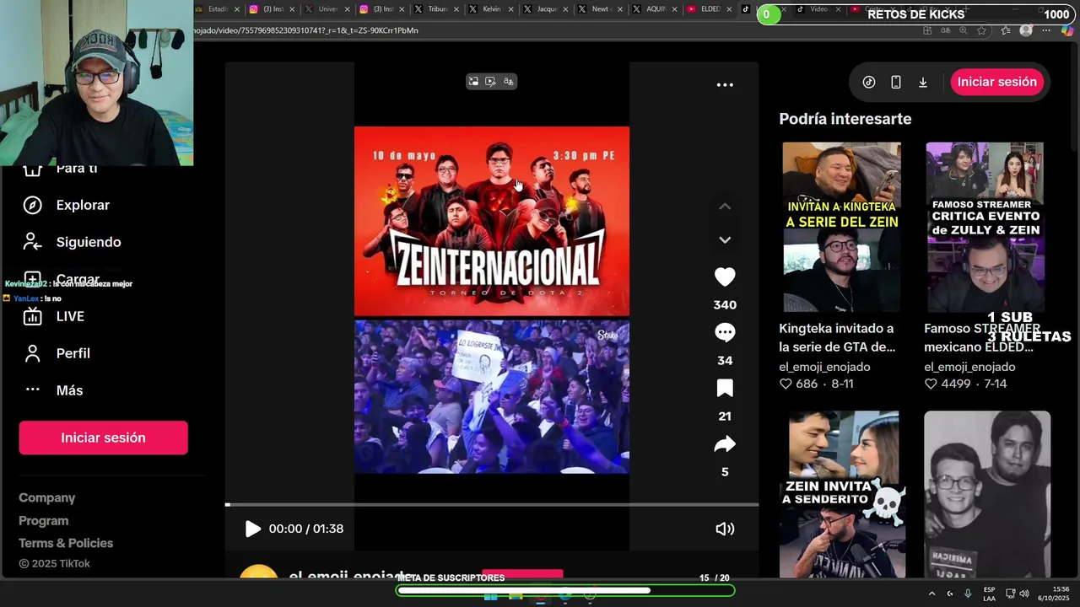Open comments via speech bubble icon
Viewport: 1080px width, 607px height.
pos(725,332)
